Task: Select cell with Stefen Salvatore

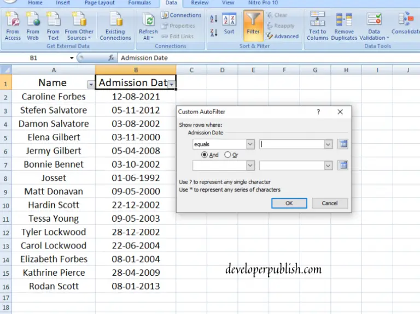Action: click(54, 110)
